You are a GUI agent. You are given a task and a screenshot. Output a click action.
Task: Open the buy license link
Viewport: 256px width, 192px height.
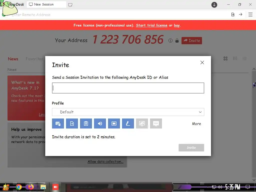point(177,25)
